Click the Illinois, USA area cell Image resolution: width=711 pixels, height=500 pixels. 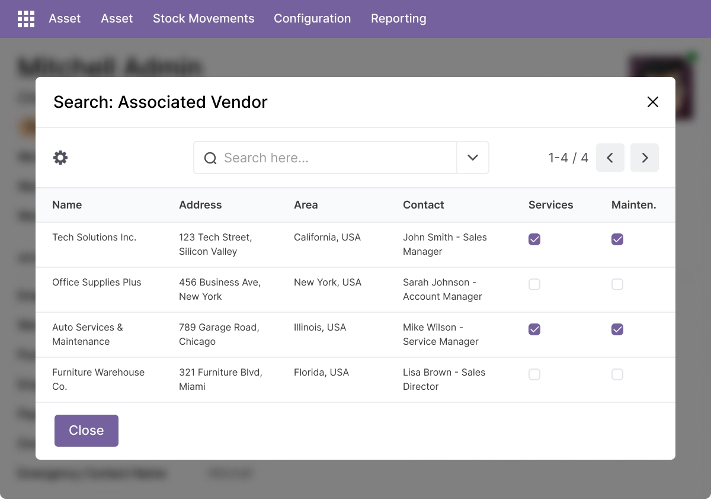320,327
